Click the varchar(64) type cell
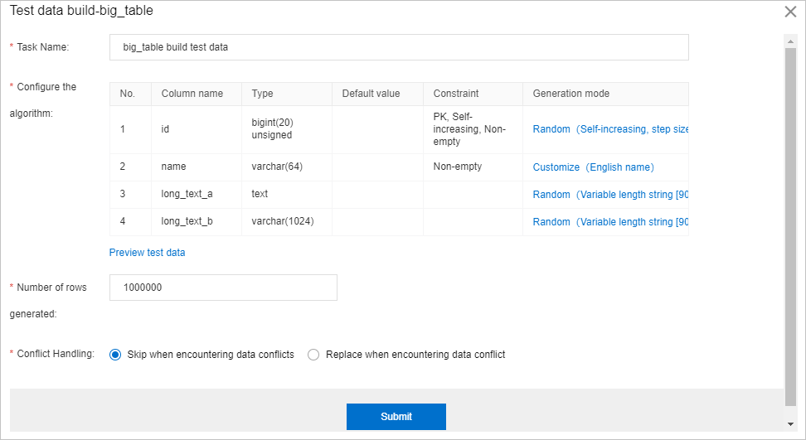Screen dimensions: 806x440 pos(287,167)
